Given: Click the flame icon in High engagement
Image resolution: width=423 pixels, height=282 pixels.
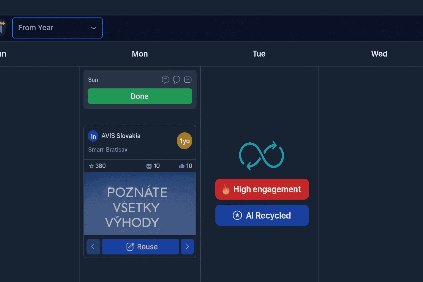Looking at the screenshot, I should (226, 189).
